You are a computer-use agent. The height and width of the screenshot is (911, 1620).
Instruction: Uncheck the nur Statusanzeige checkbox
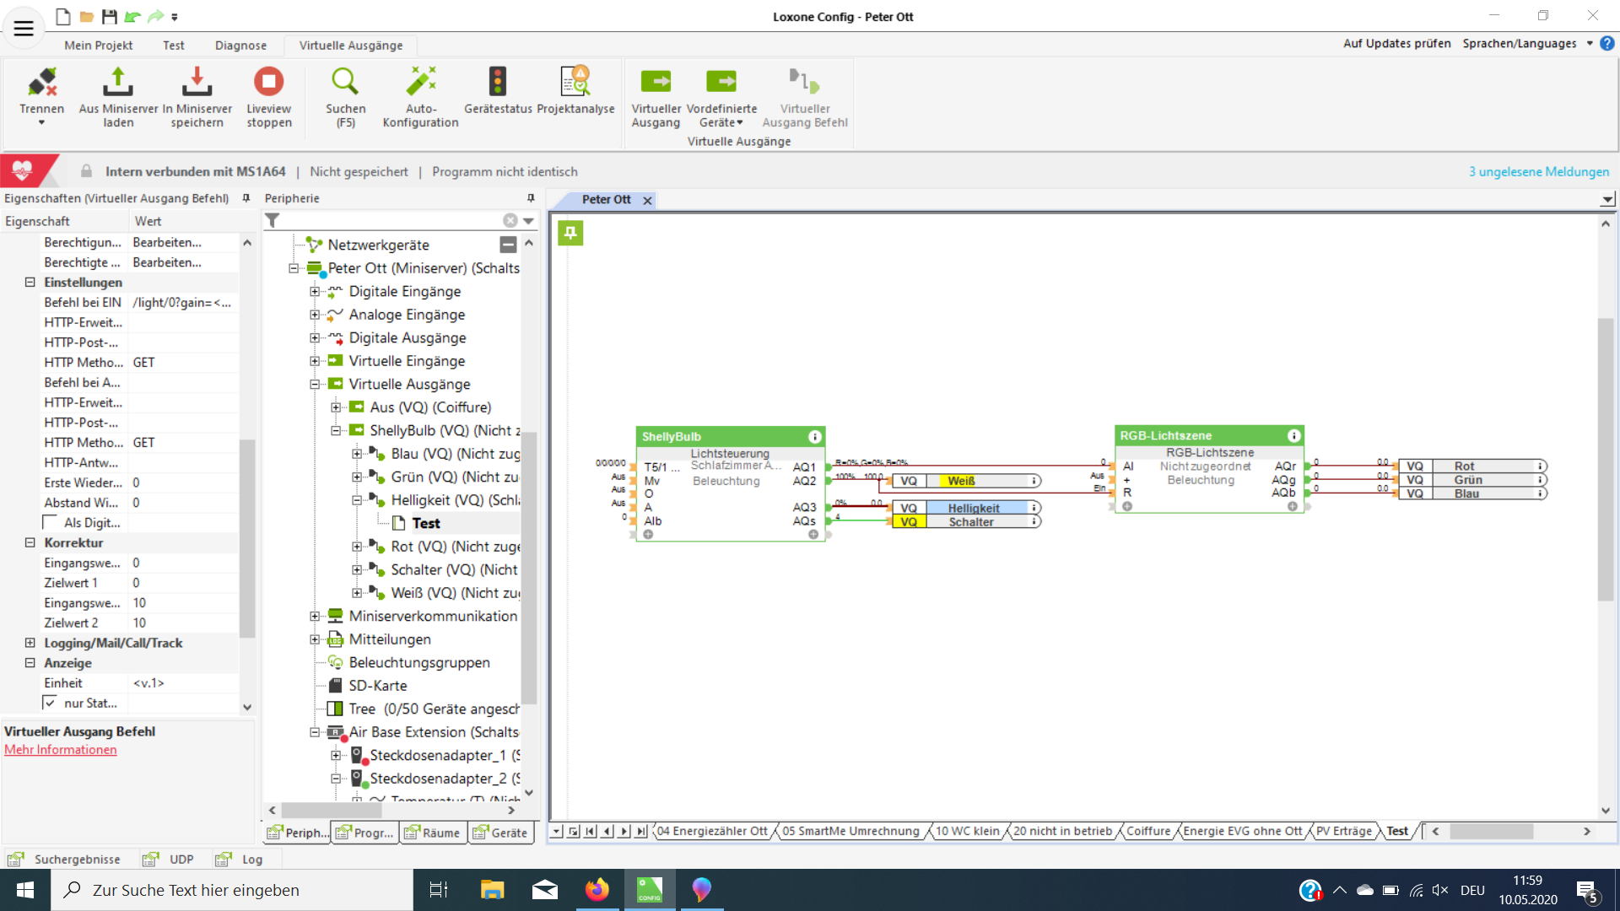pos(50,703)
